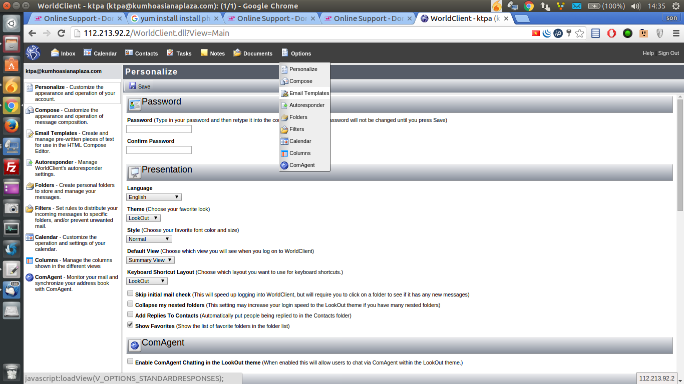Click the ComAgent globe icon in left sidebar

(30, 277)
